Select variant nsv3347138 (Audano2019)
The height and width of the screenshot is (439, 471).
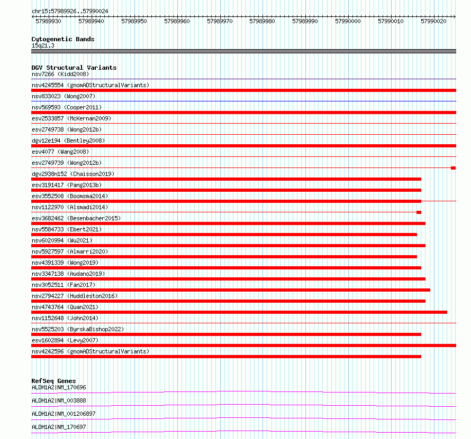point(68,274)
